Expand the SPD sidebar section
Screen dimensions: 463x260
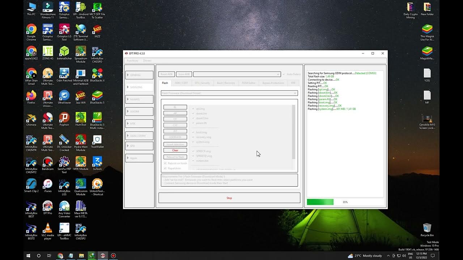click(139, 146)
